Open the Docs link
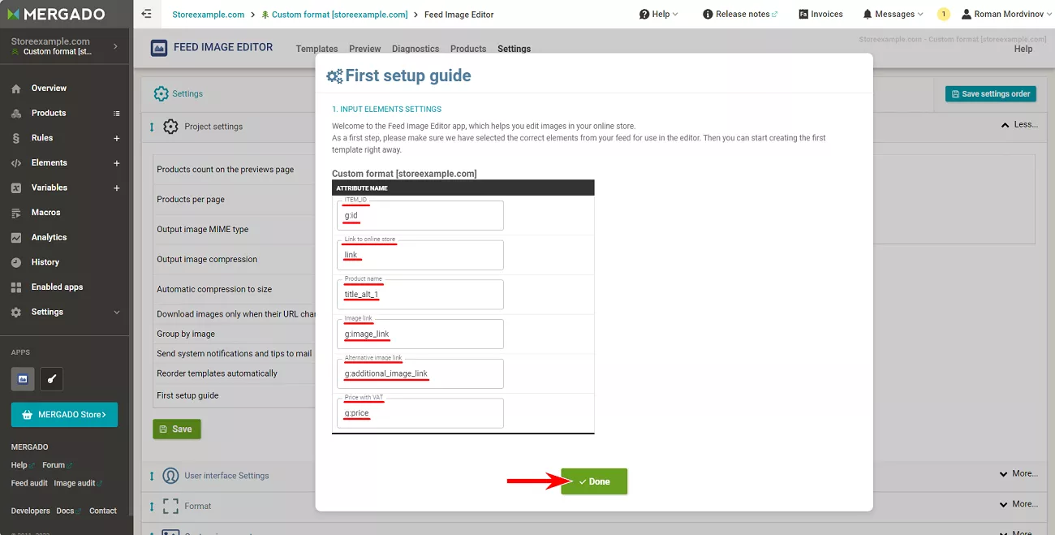This screenshot has width=1055, height=535. pos(68,511)
